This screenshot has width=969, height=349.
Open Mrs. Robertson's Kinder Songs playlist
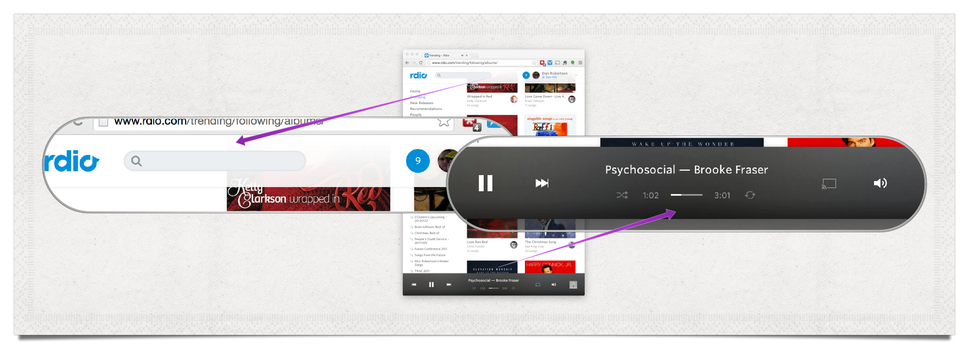(x=432, y=263)
